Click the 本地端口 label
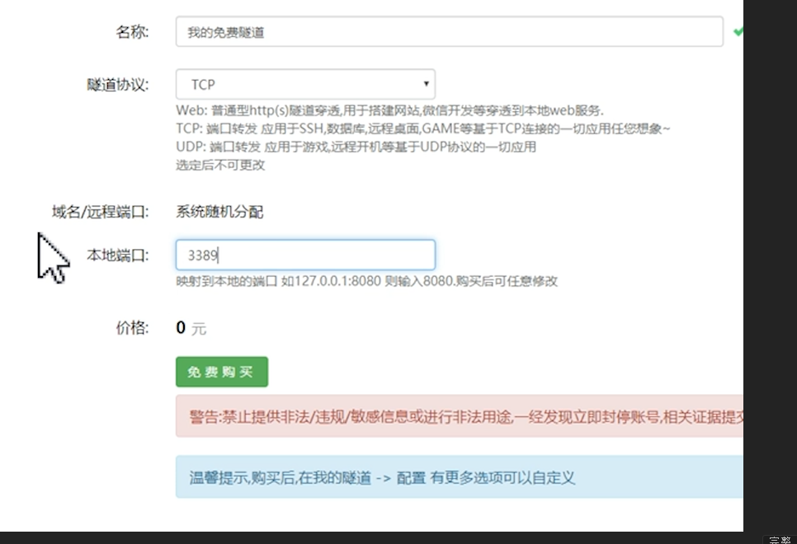 [117, 255]
